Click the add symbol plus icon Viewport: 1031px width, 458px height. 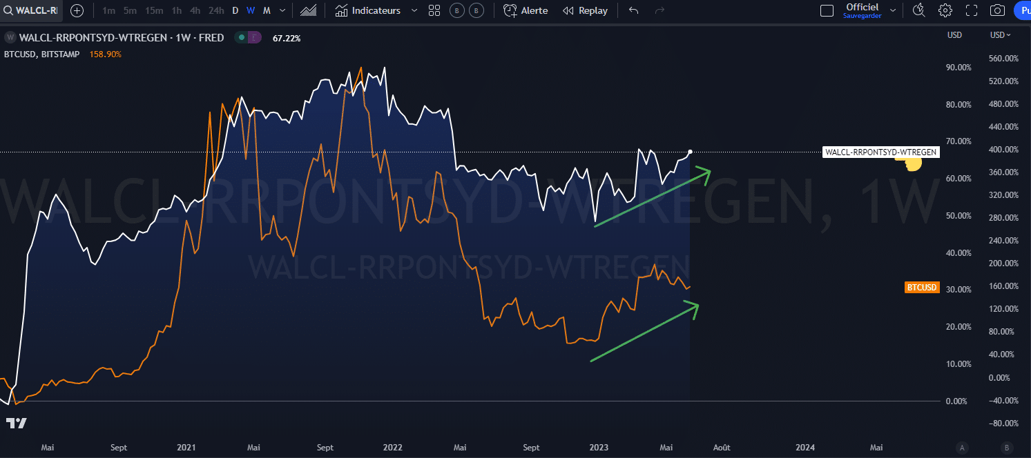[77, 10]
